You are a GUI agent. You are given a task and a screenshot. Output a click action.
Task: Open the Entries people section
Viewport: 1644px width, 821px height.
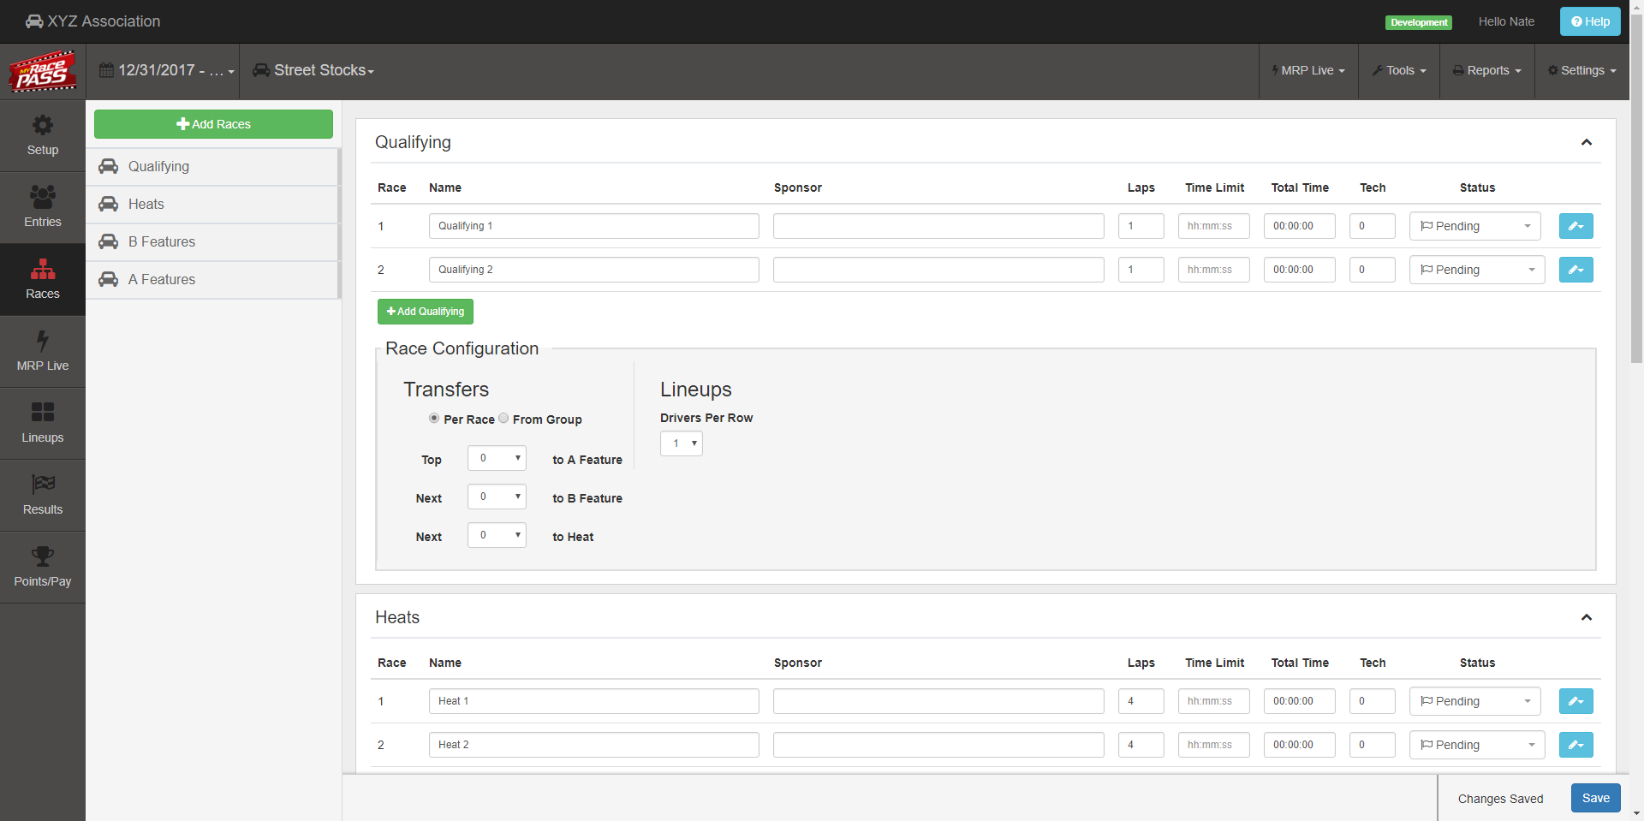click(43, 208)
